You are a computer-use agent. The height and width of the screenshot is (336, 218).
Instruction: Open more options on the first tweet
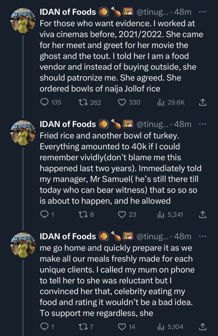click(203, 12)
